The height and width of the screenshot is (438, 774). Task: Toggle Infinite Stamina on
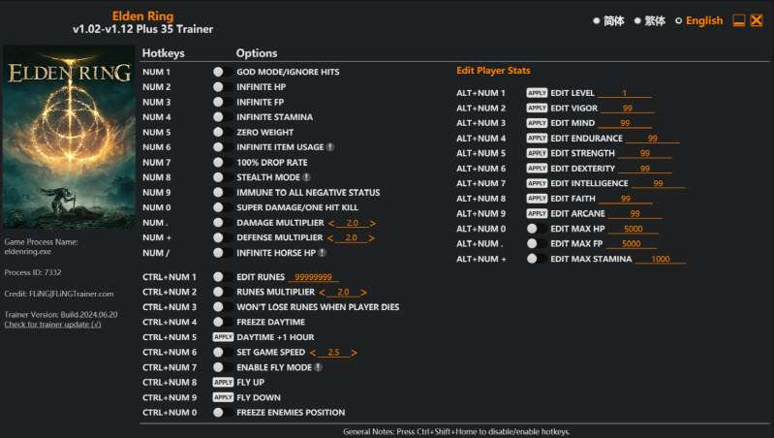219,117
